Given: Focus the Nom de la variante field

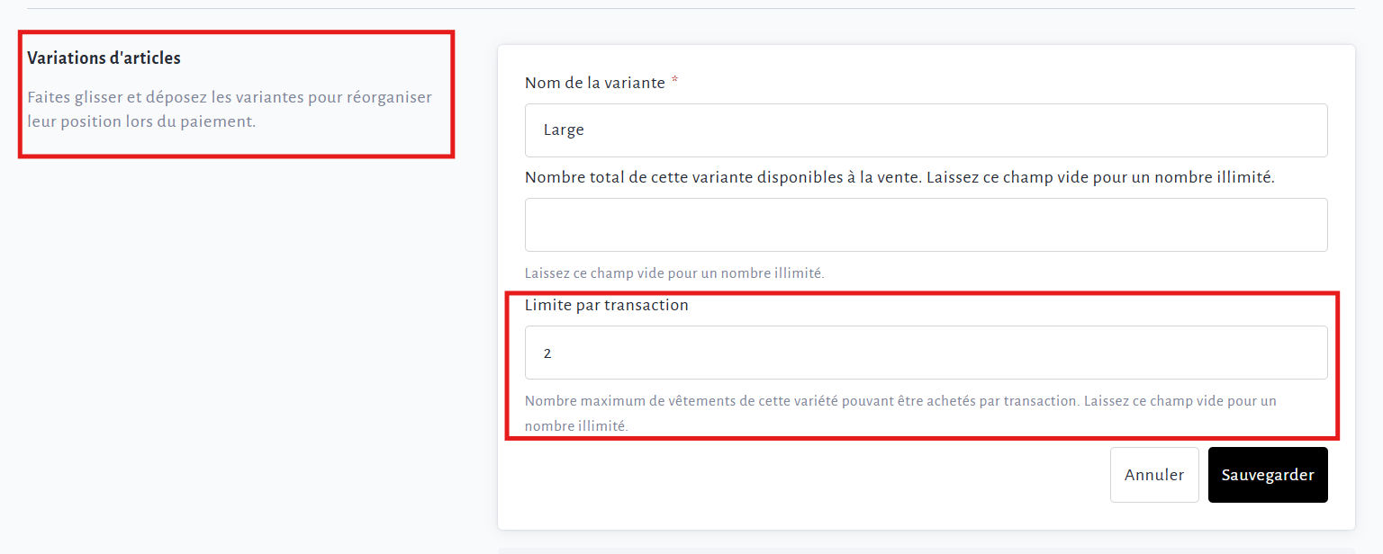Looking at the screenshot, I should click(x=926, y=130).
